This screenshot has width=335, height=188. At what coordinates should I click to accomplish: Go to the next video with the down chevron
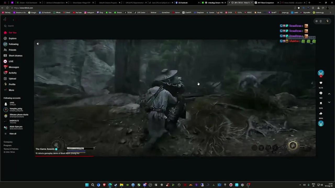tap(329, 102)
